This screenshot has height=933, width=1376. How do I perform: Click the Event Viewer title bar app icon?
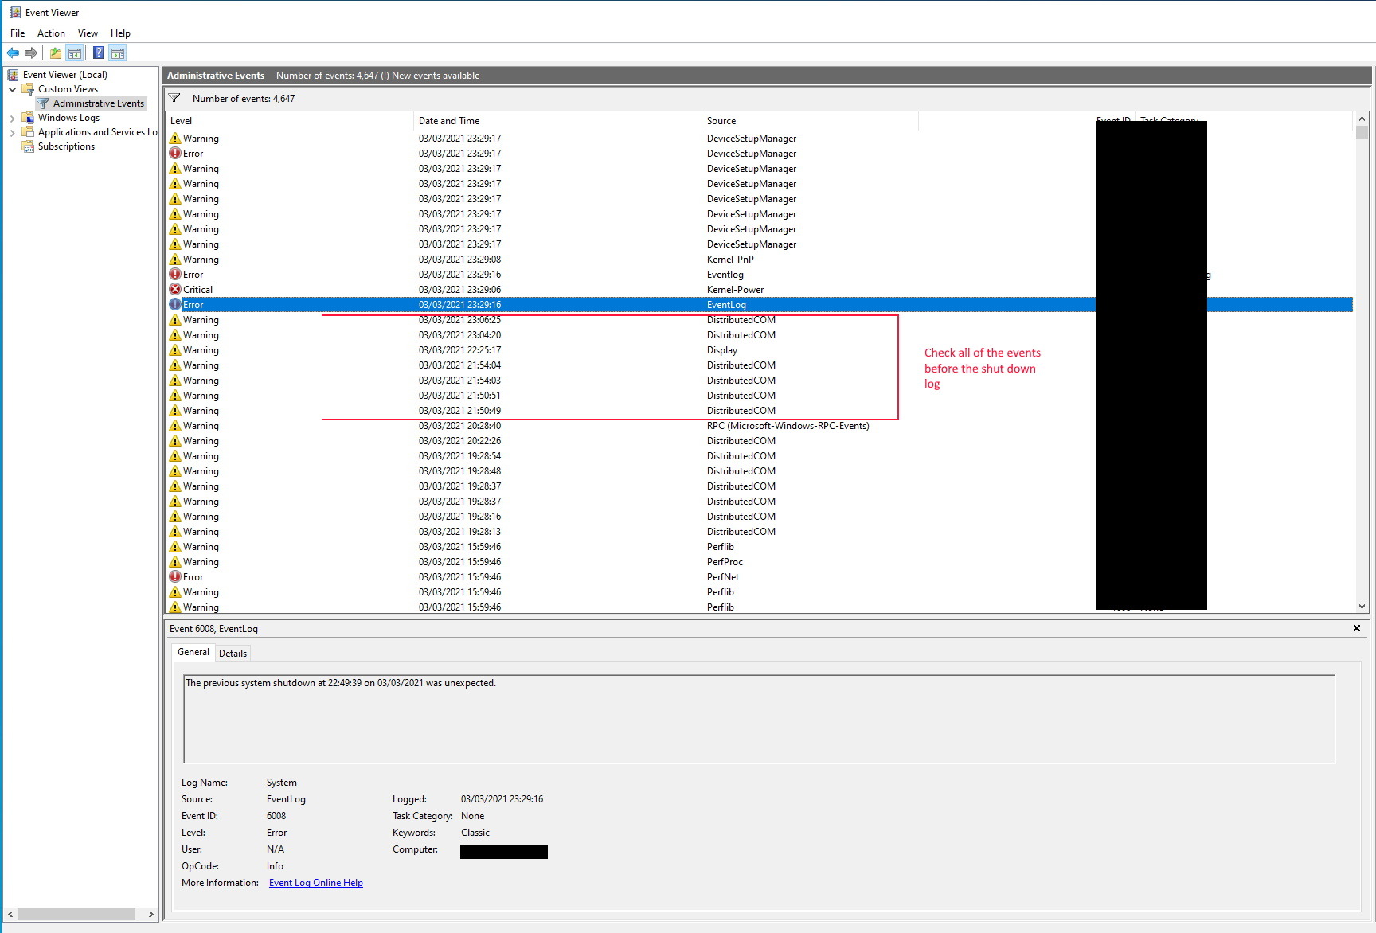point(15,13)
